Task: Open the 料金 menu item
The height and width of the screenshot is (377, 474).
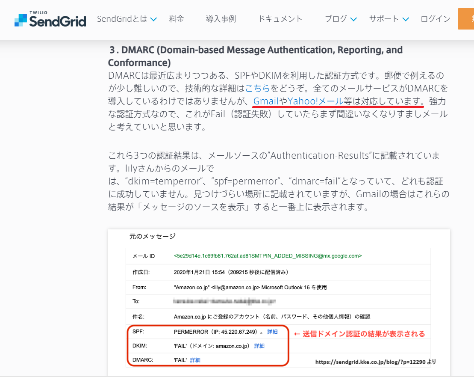Action: (x=176, y=19)
